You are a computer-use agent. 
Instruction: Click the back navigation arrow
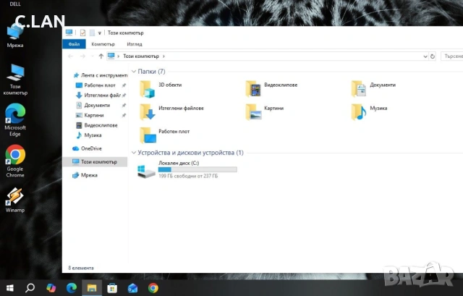(x=71, y=56)
